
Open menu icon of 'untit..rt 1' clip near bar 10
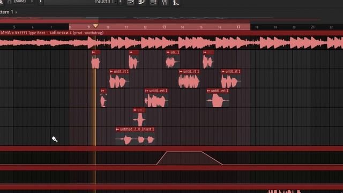coord(111,71)
